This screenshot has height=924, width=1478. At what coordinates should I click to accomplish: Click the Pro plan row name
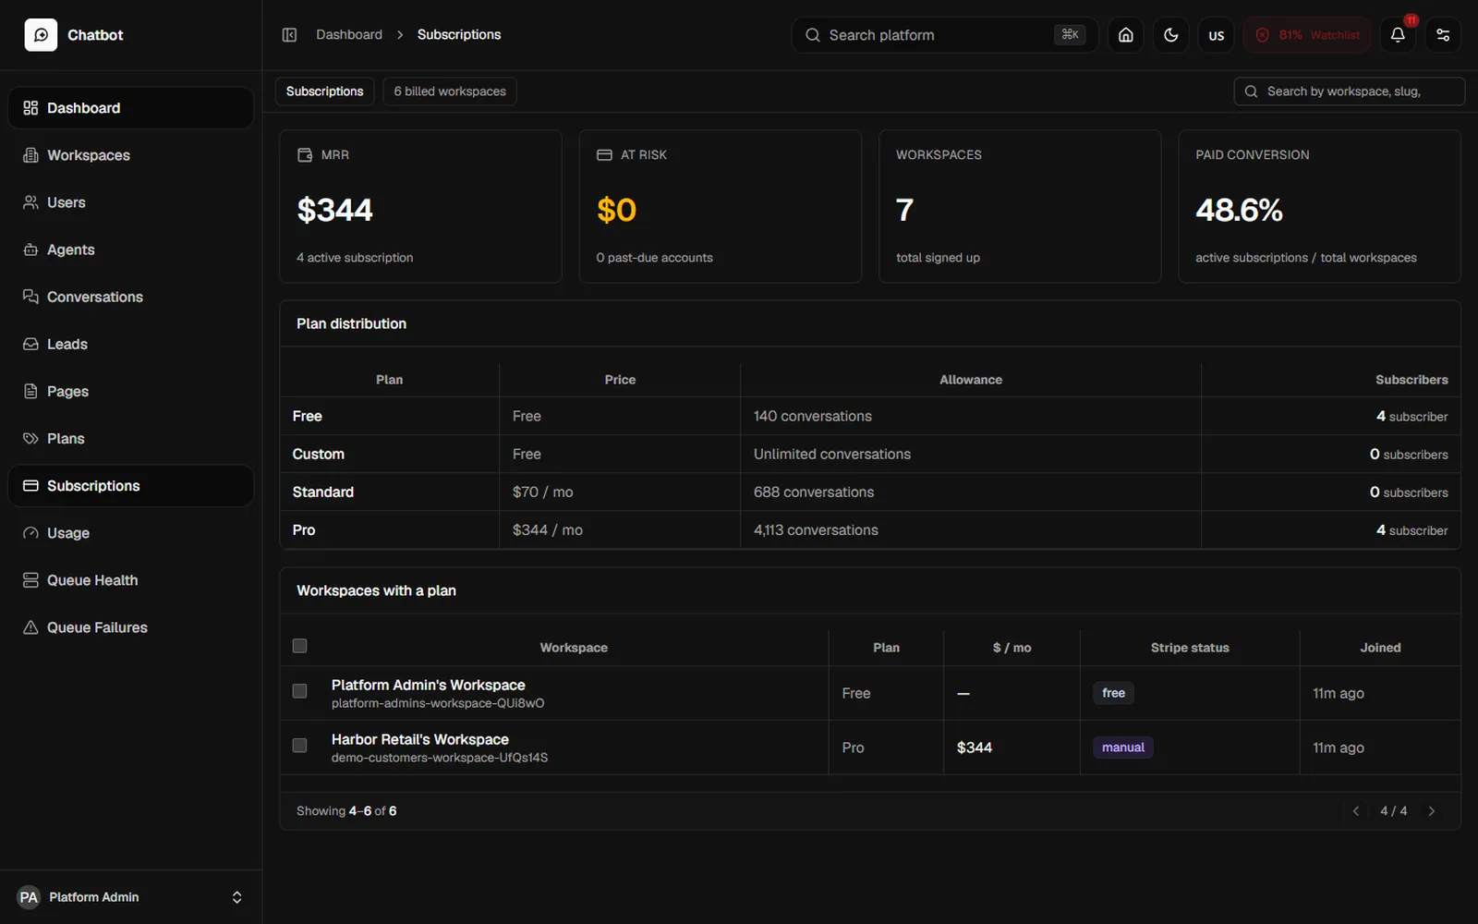(304, 530)
